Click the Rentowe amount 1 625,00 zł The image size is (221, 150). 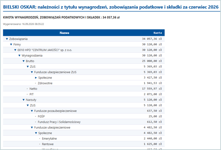153,144
